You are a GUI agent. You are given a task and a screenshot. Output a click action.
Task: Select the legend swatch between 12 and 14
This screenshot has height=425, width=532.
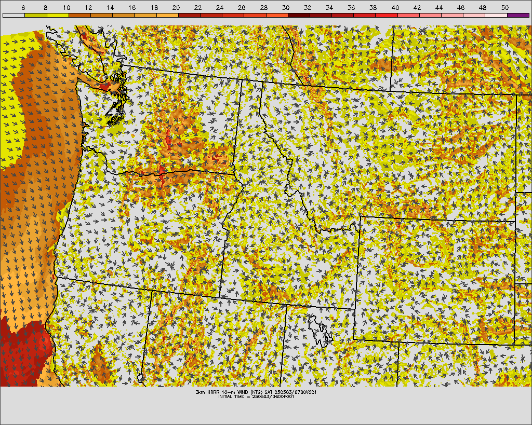[x=101, y=15]
